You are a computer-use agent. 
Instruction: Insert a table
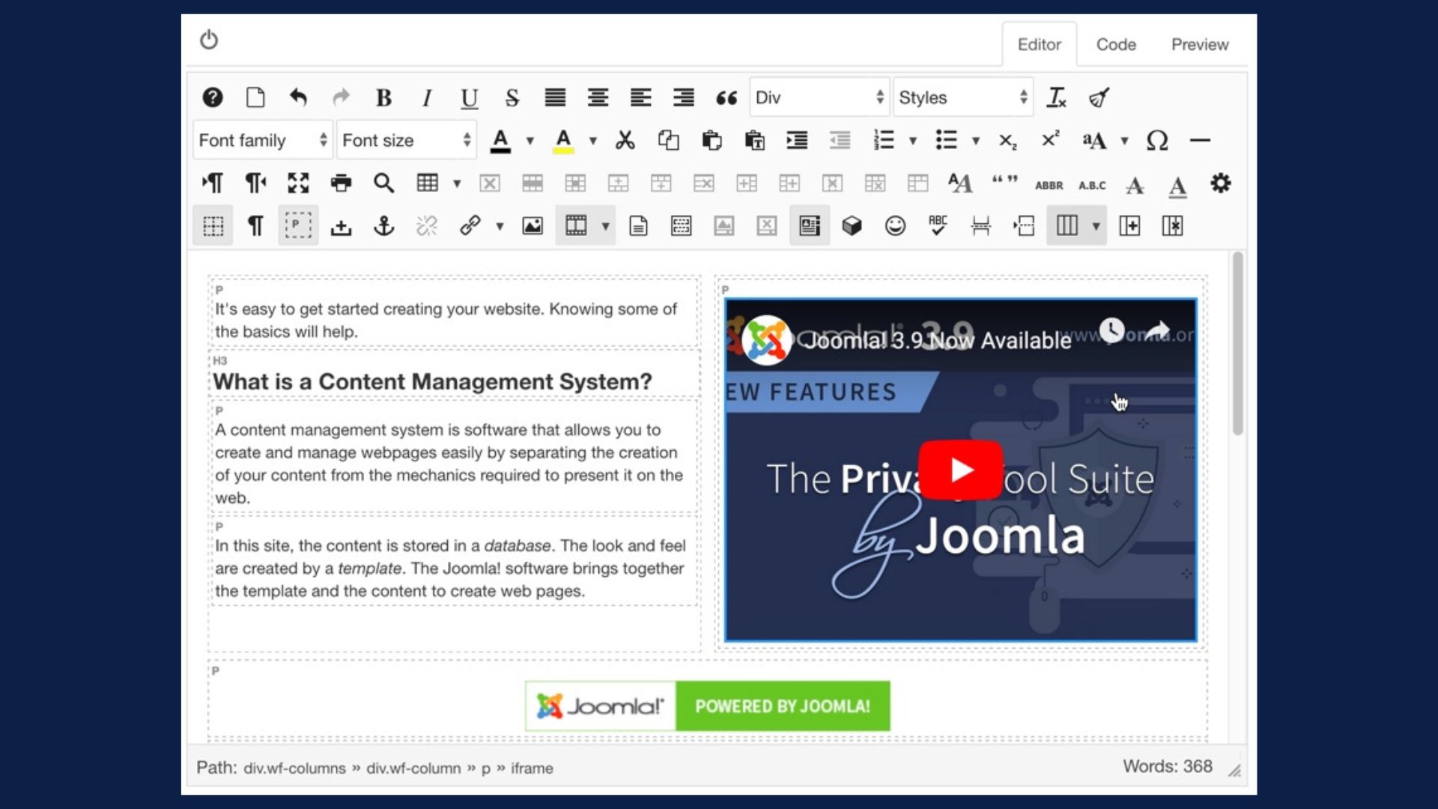pos(427,183)
